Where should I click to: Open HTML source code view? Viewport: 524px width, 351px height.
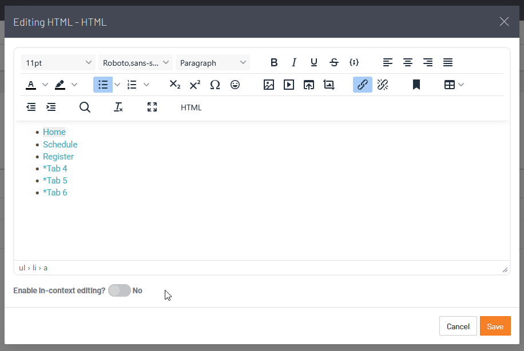pyautogui.click(x=191, y=107)
